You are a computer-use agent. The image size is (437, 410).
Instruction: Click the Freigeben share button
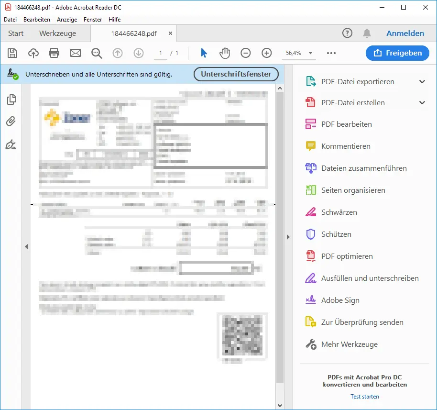(x=397, y=53)
